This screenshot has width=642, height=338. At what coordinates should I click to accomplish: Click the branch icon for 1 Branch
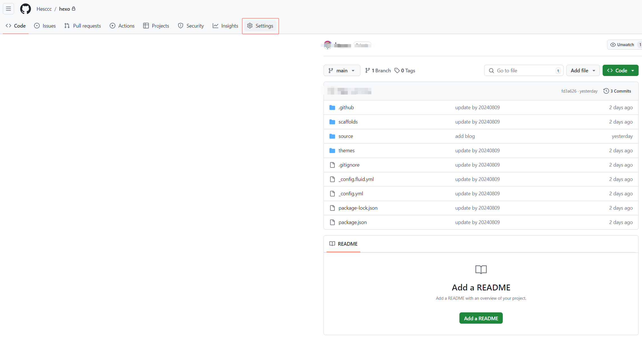[367, 70]
